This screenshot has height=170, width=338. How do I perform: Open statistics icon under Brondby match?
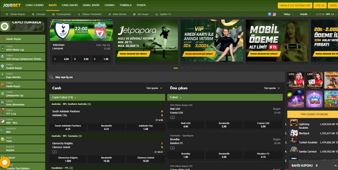click(x=172, y=148)
